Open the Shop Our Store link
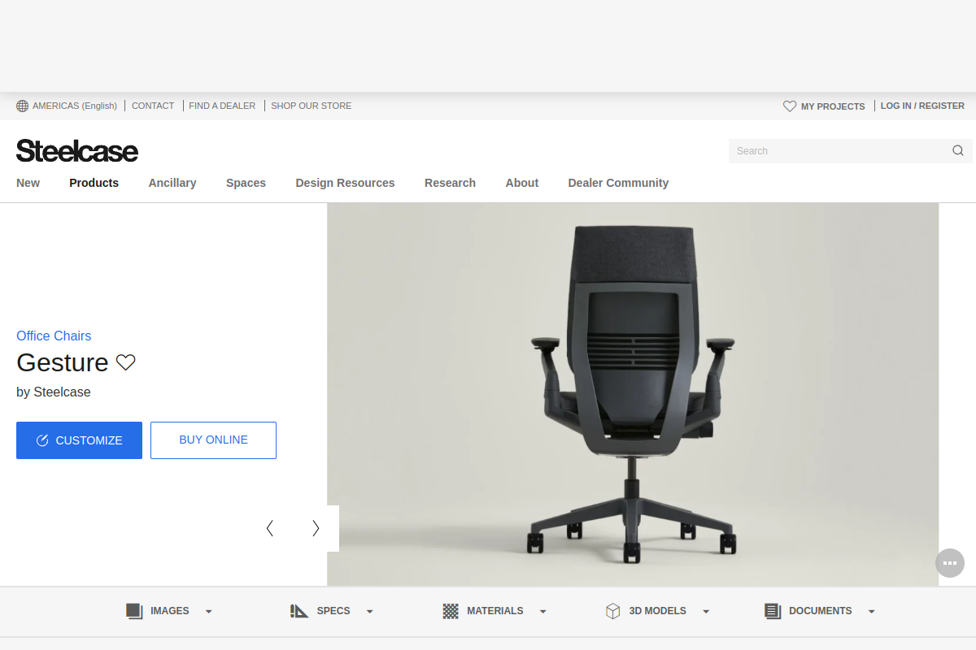976x650 pixels. tap(312, 106)
